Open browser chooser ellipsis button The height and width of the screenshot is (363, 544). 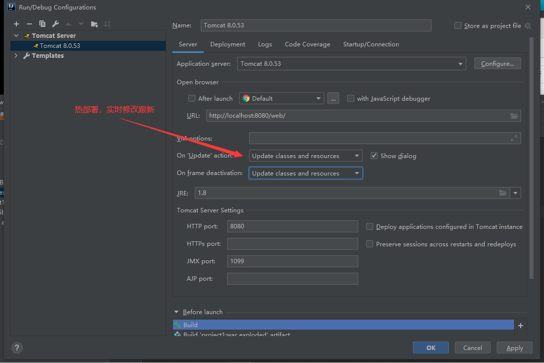click(x=333, y=98)
